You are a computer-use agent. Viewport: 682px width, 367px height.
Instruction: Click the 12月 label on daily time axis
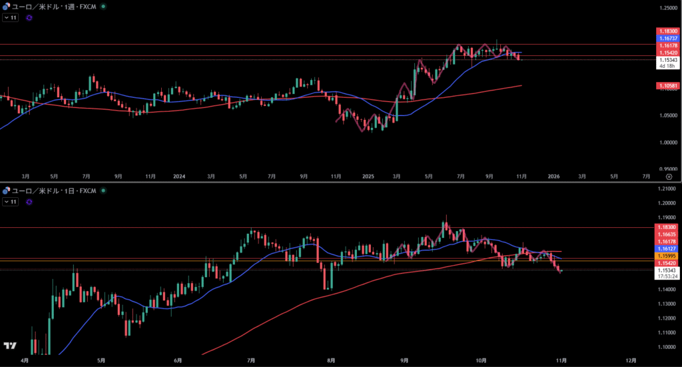pyautogui.click(x=630, y=360)
